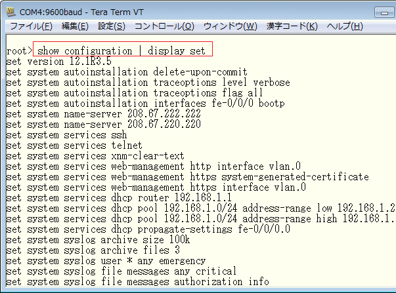Click the syslog archive size 100k line
396x293 pixels.
tap(98, 240)
